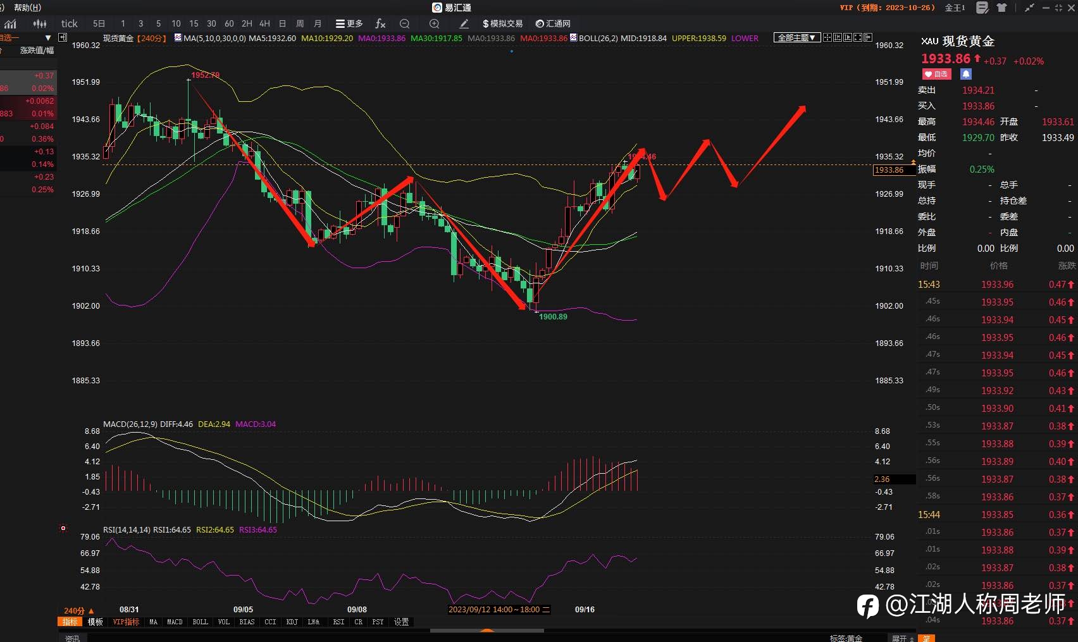Switch to the 指标 indicator tab
Viewport: 1078px width, 642px height.
click(x=70, y=622)
